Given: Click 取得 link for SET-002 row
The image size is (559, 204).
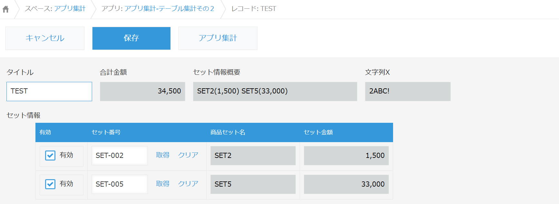Looking at the screenshot, I should tap(163, 155).
